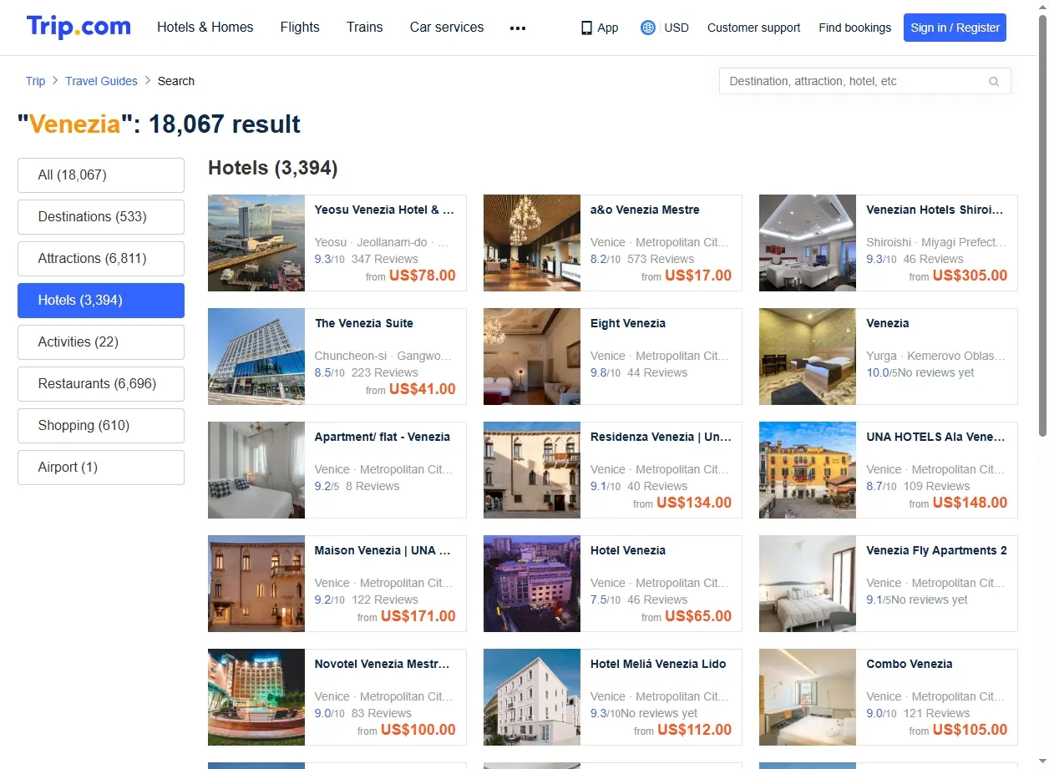1049x769 pixels.
Task: Click the globe language icon
Action: tap(648, 28)
